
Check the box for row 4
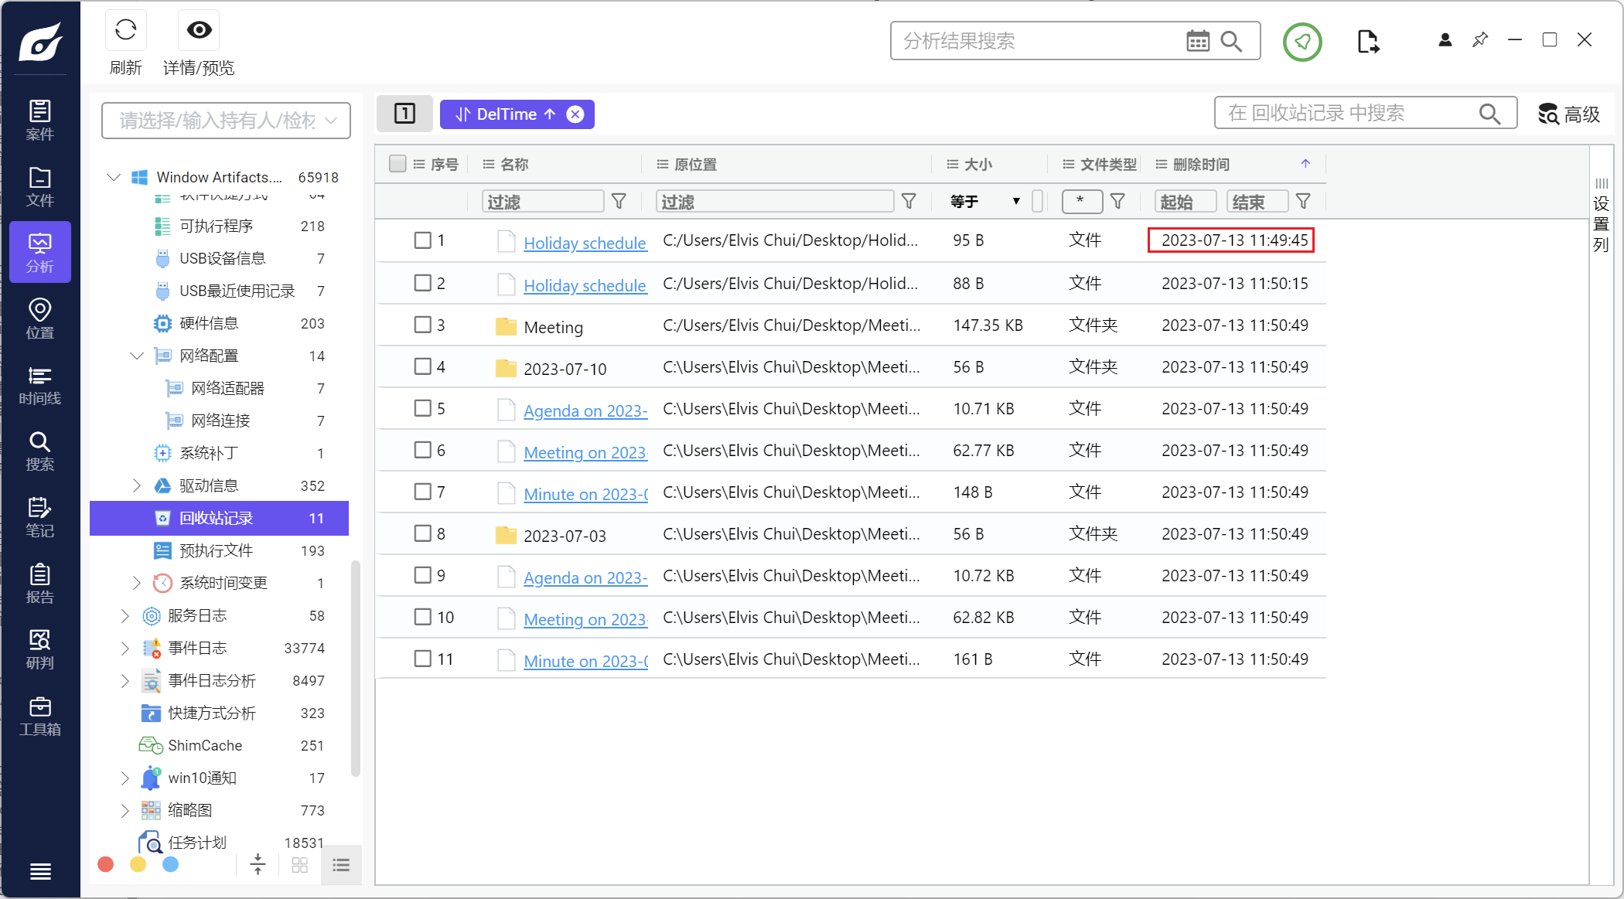coord(423,366)
